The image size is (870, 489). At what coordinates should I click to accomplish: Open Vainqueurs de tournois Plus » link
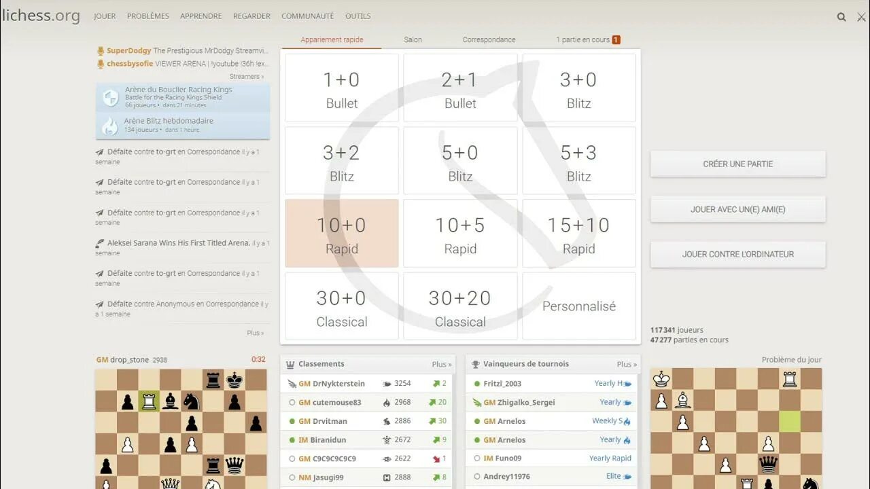627,364
